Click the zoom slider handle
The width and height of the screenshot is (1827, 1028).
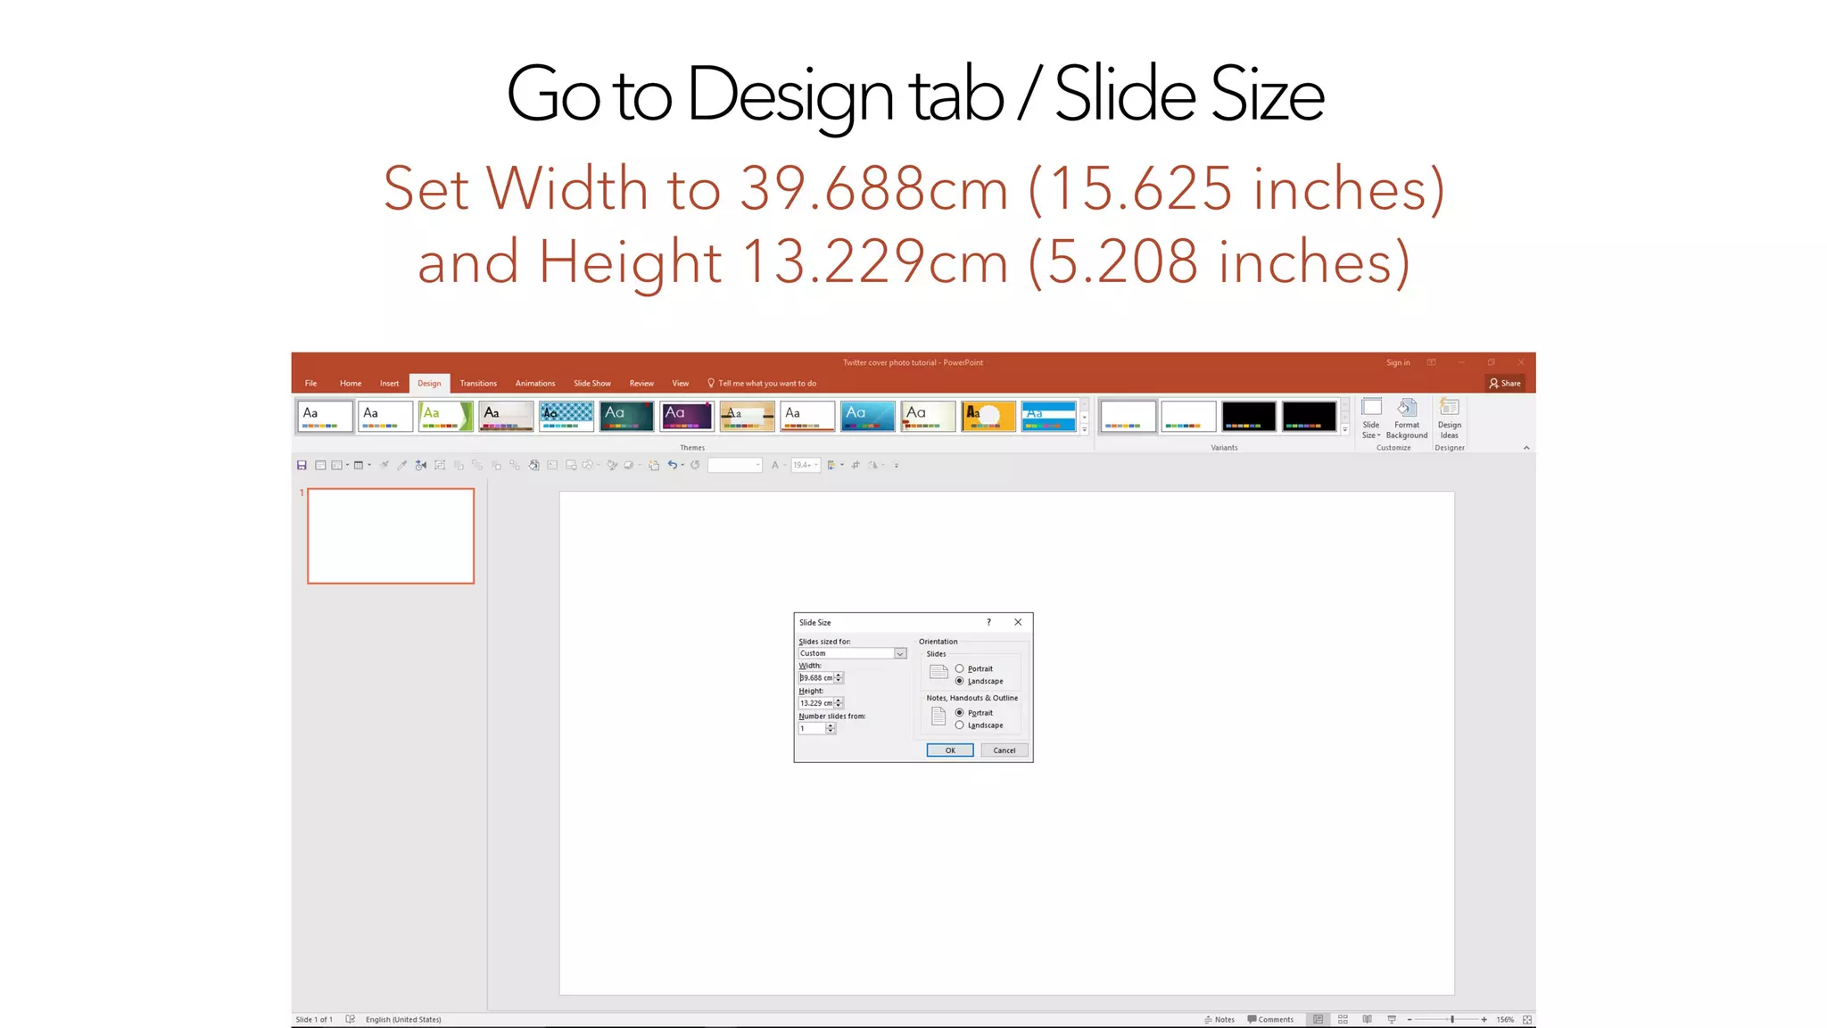pyautogui.click(x=1452, y=1019)
